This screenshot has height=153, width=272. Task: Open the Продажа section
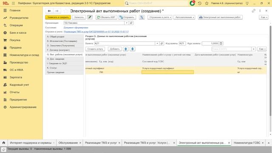click(x=15, y=48)
